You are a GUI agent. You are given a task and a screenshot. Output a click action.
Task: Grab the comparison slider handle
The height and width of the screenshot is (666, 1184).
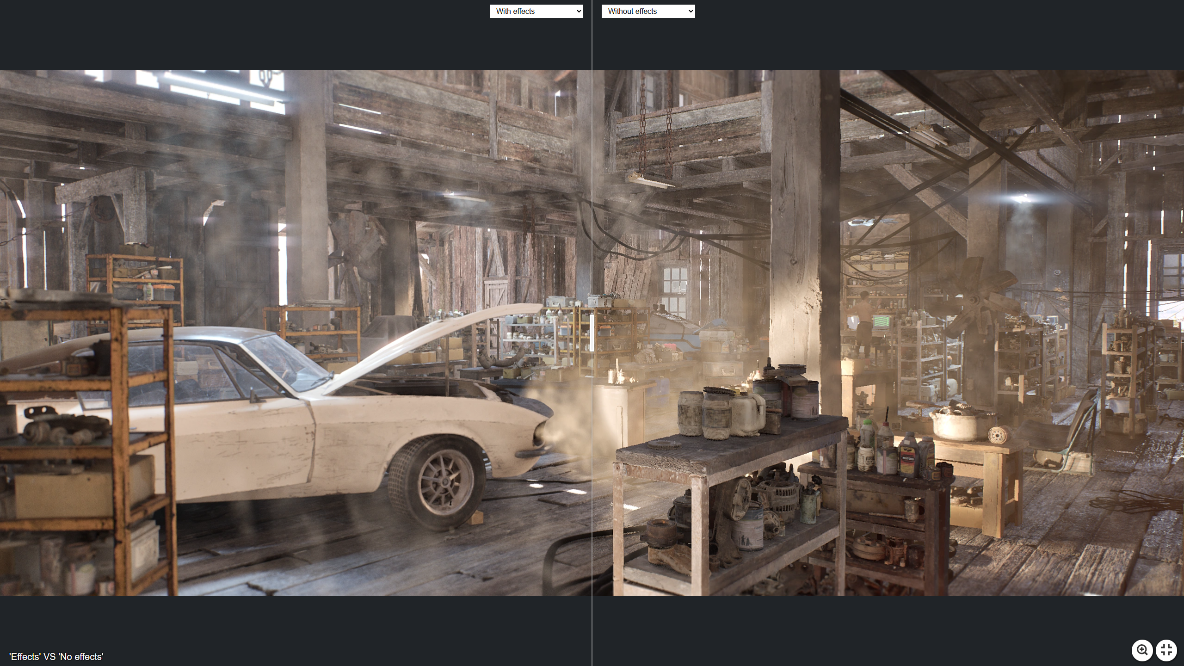[x=592, y=333]
